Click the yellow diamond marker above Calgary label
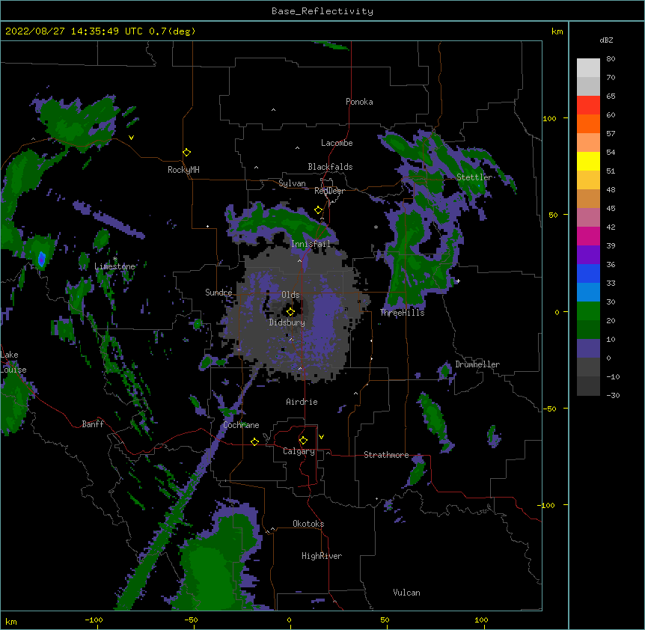This screenshot has width=645, height=630. [x=303, y=441]
